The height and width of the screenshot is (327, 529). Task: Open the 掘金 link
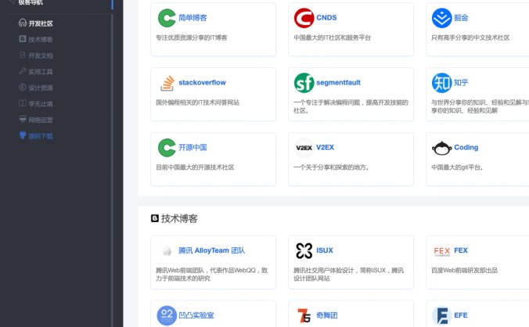click(461, 17)
